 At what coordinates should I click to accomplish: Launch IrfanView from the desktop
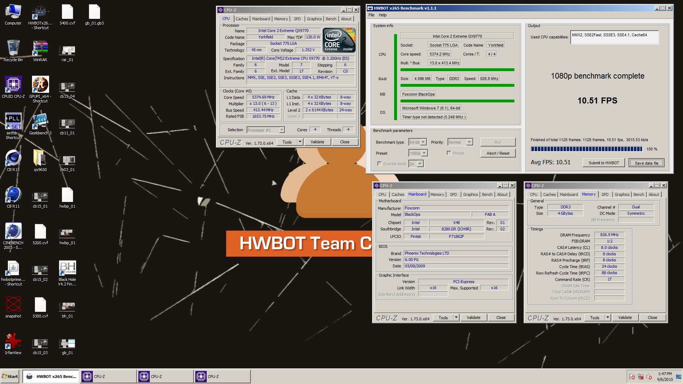click(x=13, y=344)
